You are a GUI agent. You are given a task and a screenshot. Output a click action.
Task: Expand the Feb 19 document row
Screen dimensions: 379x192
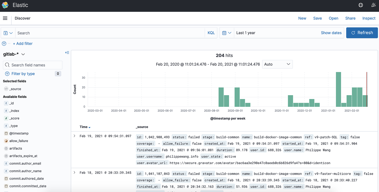74,136
